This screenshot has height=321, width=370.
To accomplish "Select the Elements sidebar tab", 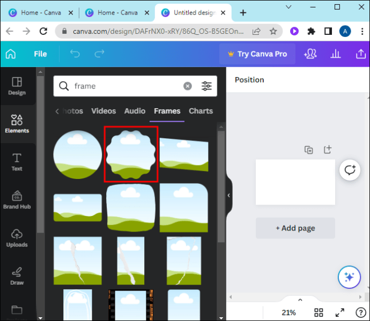I will point(17,124).
